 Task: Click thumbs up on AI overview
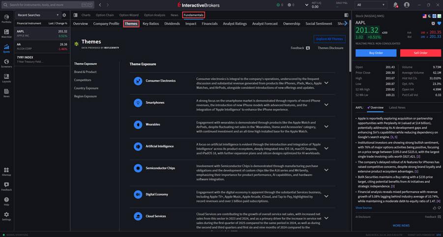click(435, 208)
